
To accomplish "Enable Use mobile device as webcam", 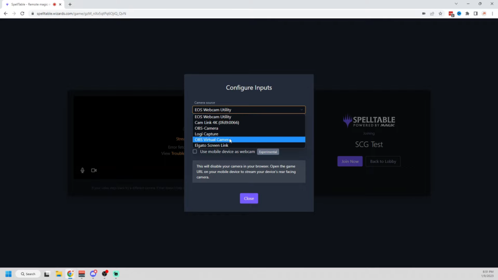I will [x=195, y=152].
